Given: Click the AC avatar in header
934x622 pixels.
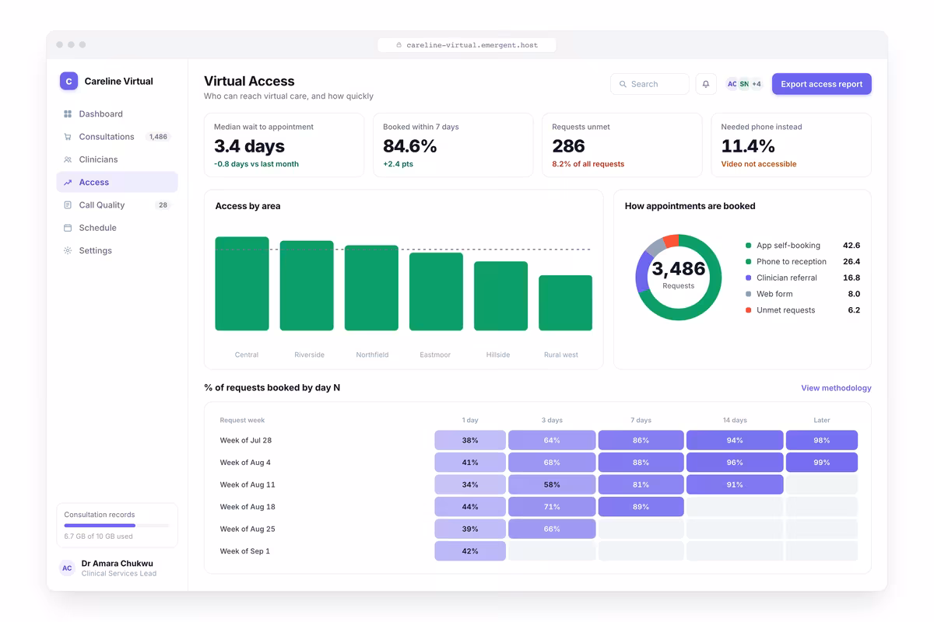Looking at the screenshot, I should [732, 84].
